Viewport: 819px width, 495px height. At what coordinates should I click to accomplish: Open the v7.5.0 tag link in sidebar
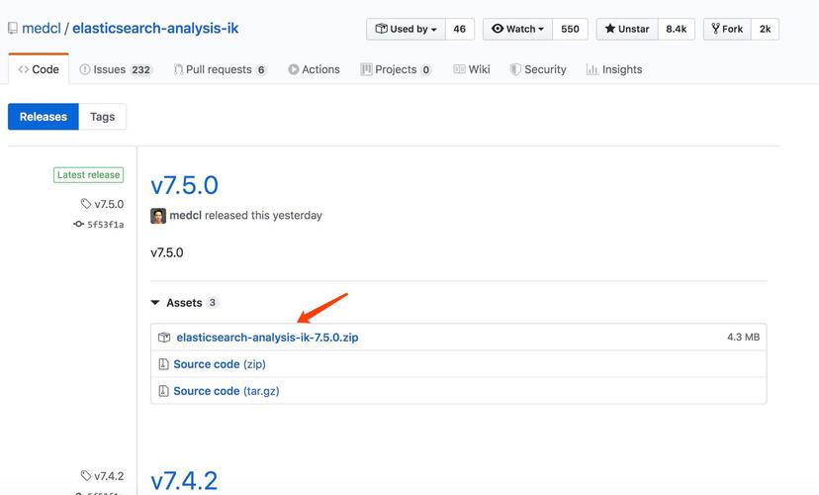109,204
